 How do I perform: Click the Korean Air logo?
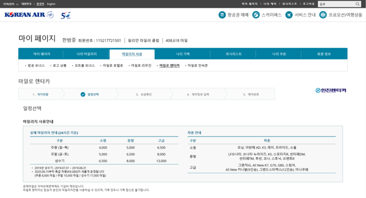pyautogui.click(x=29, y=15)
